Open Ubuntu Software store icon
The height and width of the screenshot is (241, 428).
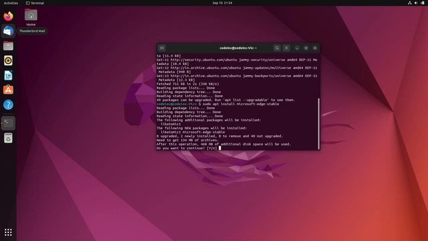coord(8,90)
